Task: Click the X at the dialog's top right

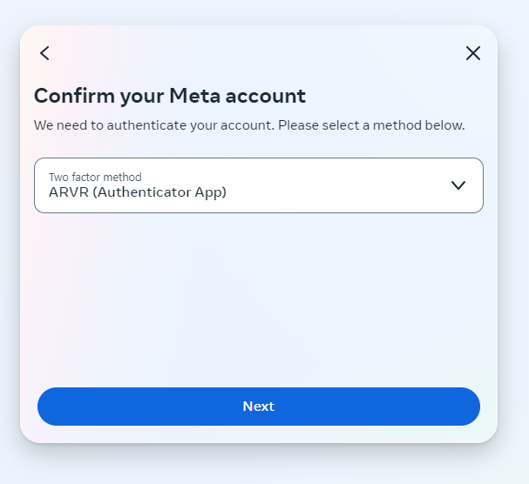Action: pyautogui.click(x=473, y=53)
